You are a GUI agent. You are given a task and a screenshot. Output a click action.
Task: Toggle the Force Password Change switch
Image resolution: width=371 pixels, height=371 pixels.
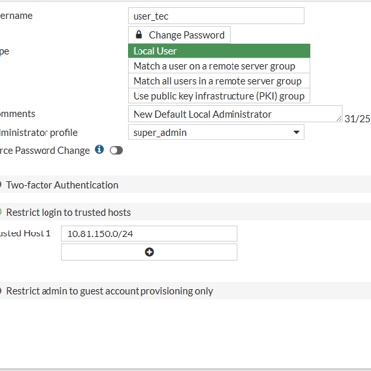pos(116,150)
